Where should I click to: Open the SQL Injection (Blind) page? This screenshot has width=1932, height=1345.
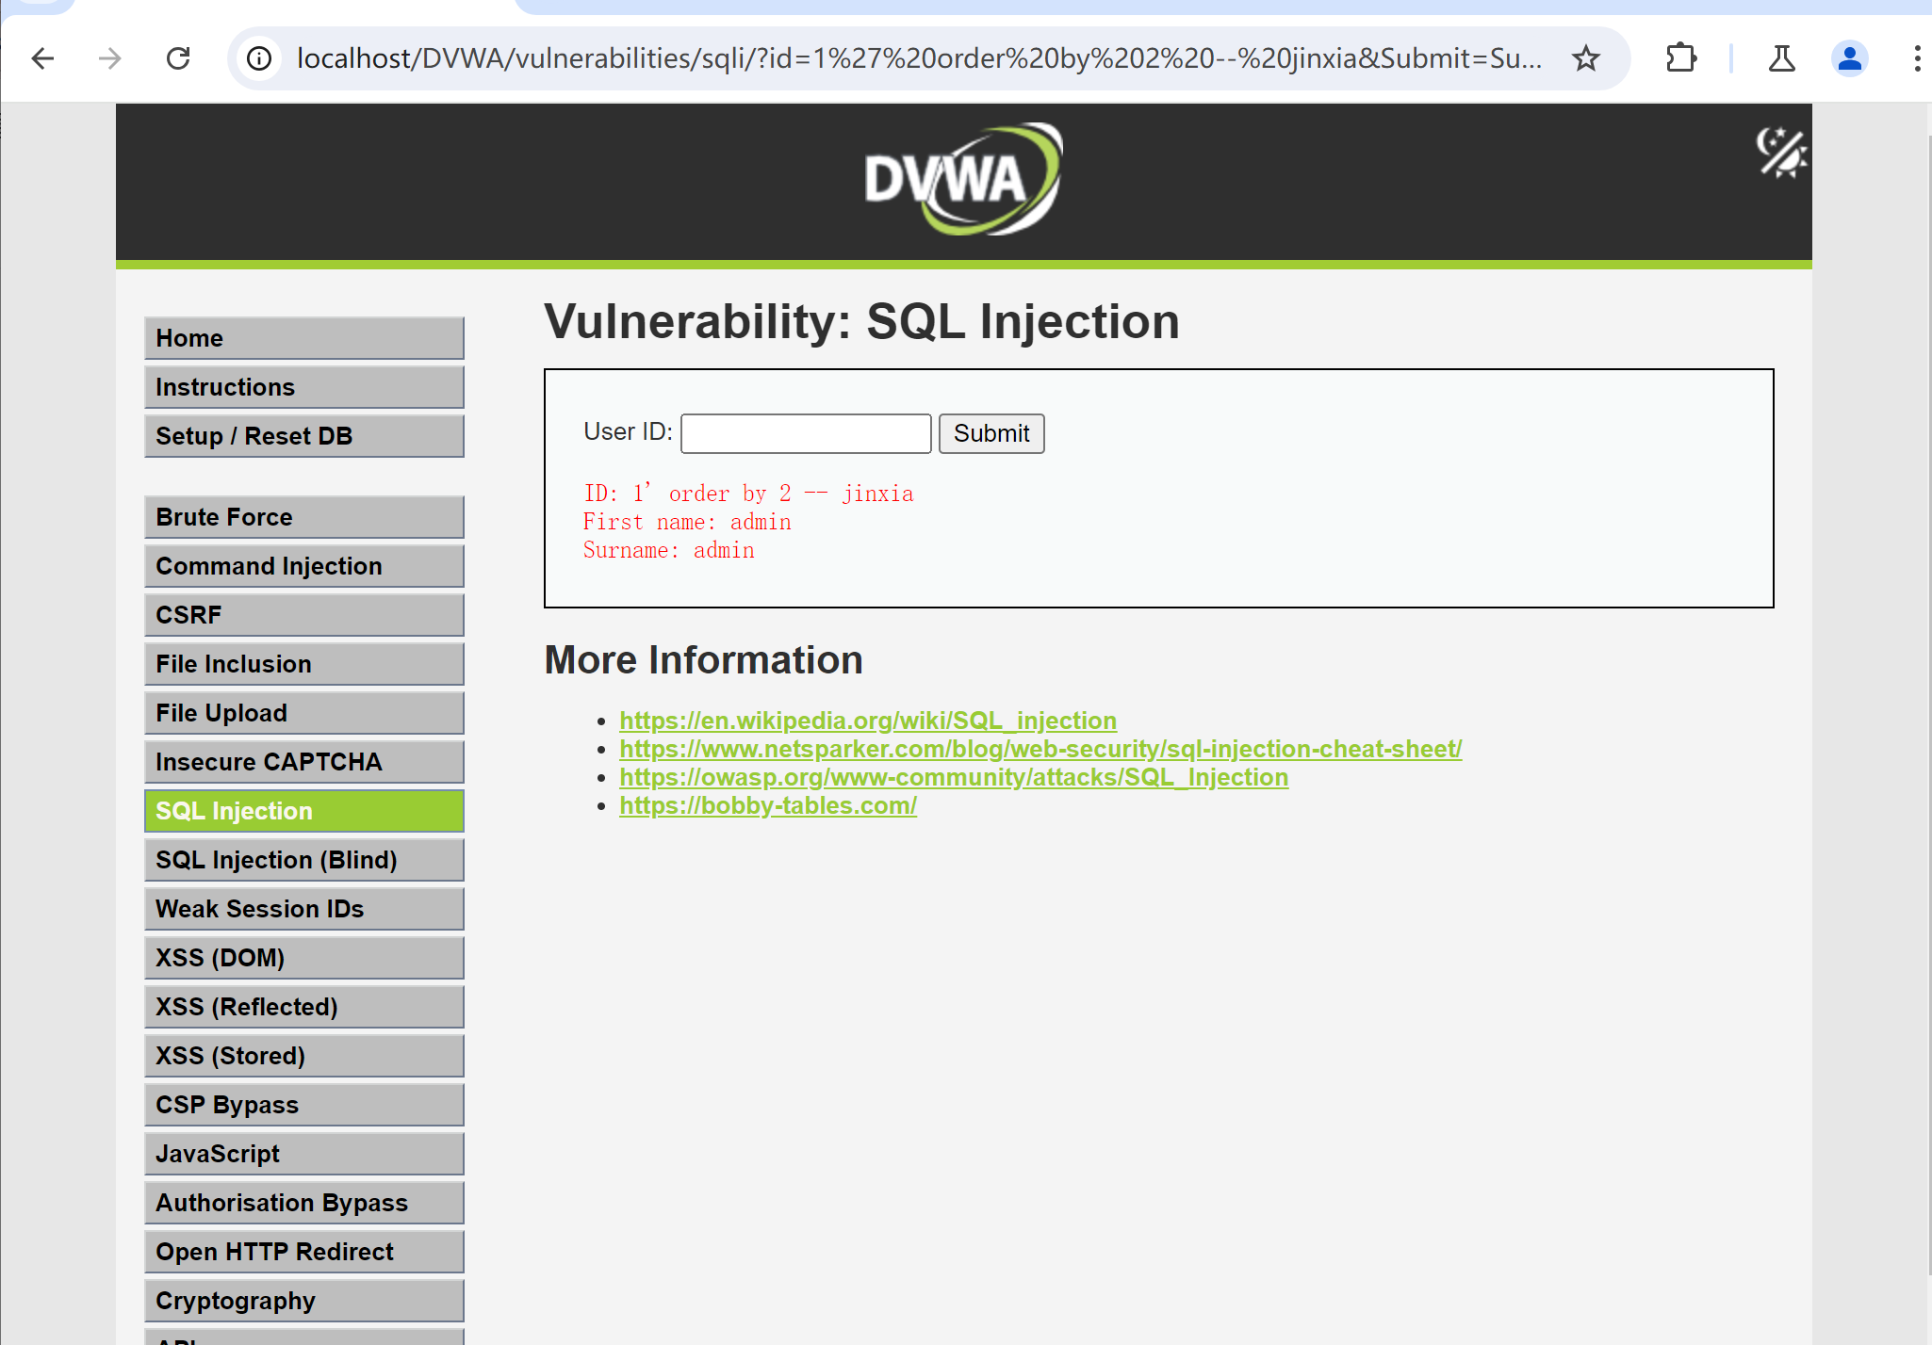tap(303, 860)
